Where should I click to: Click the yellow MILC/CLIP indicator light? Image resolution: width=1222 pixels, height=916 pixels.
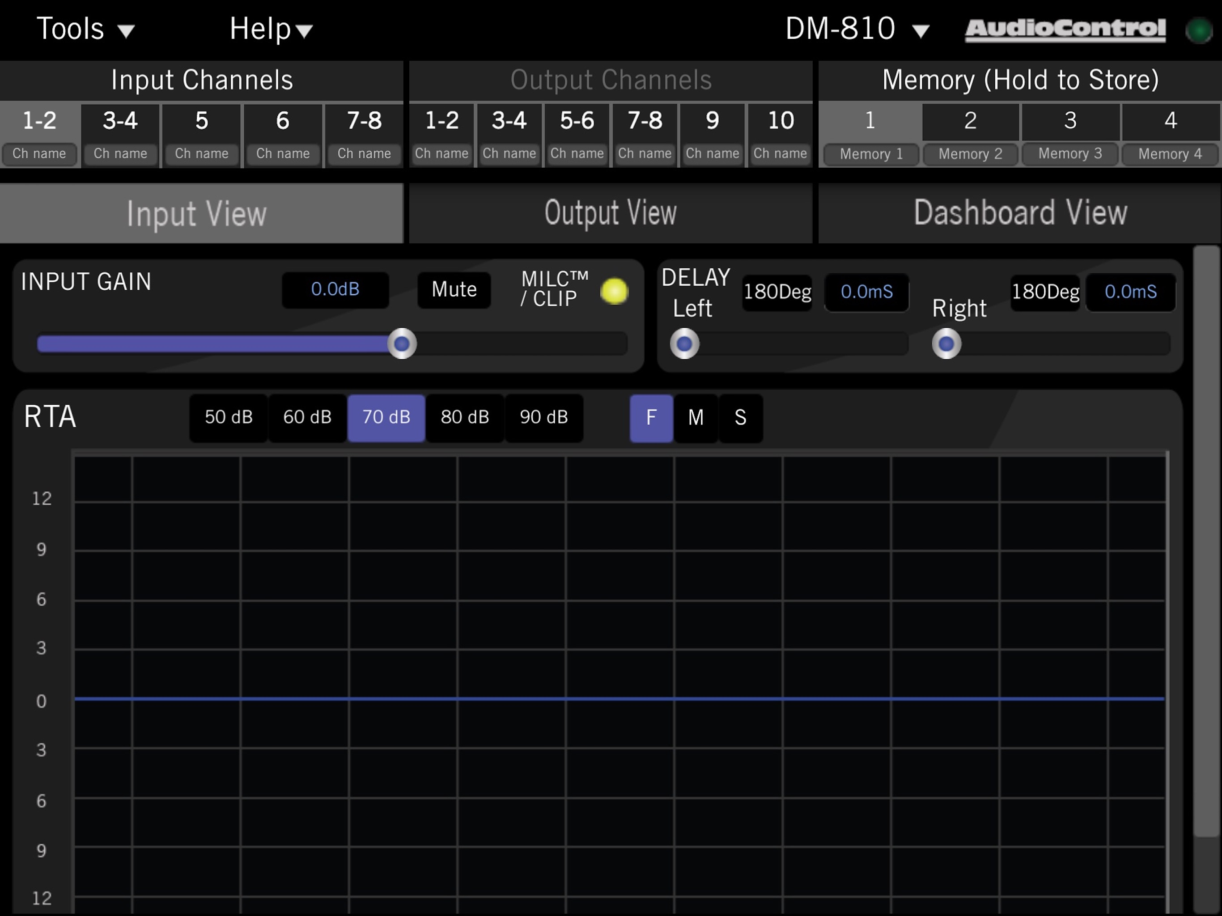coord(614,291)
